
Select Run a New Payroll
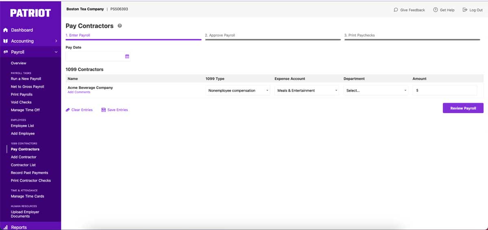(26, 79)
